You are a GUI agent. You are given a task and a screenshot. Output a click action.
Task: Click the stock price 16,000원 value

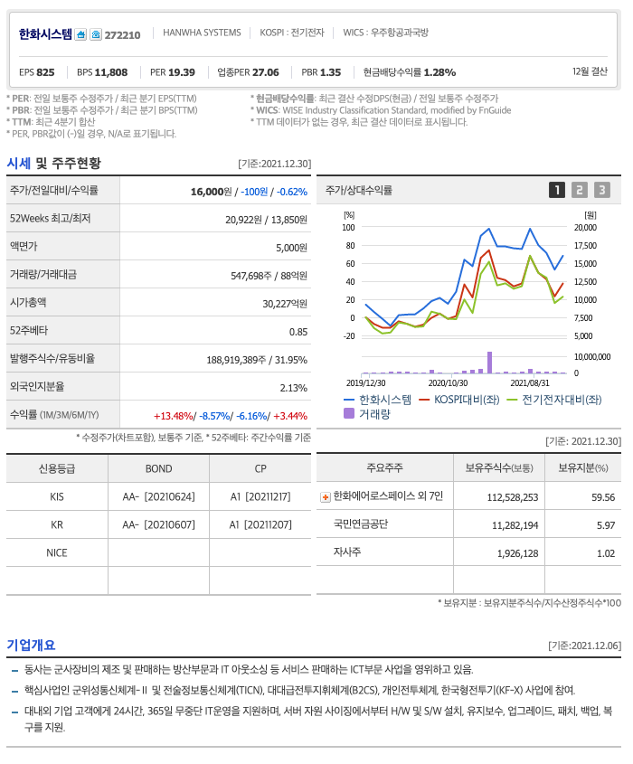coord(211,192)
